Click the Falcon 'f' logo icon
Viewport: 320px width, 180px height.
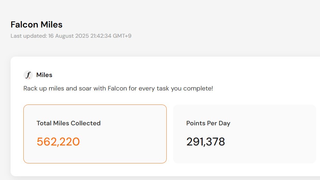(28, 75)
